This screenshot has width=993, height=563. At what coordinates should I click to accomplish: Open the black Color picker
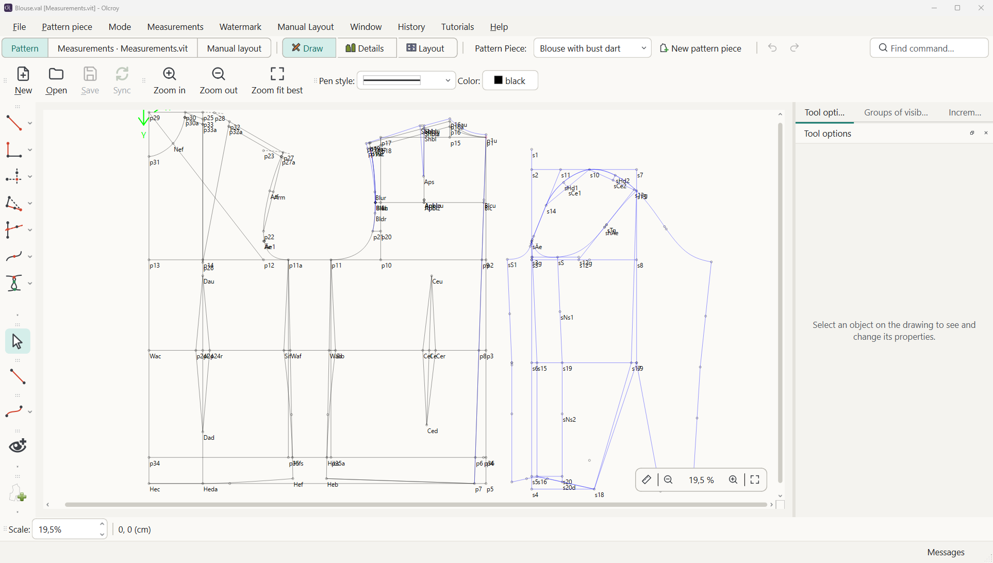(x=510, y=80)
